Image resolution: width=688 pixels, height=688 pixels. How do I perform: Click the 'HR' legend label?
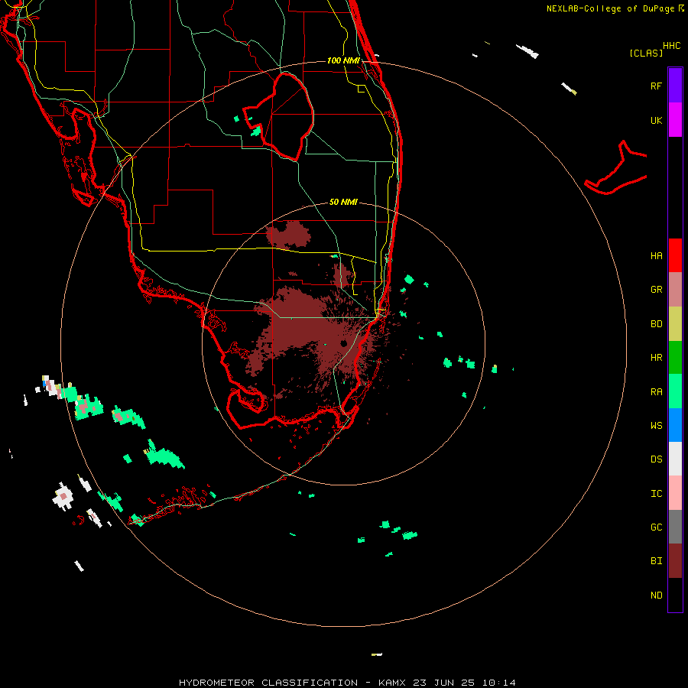pyautogui.click(x=656, y=358)
